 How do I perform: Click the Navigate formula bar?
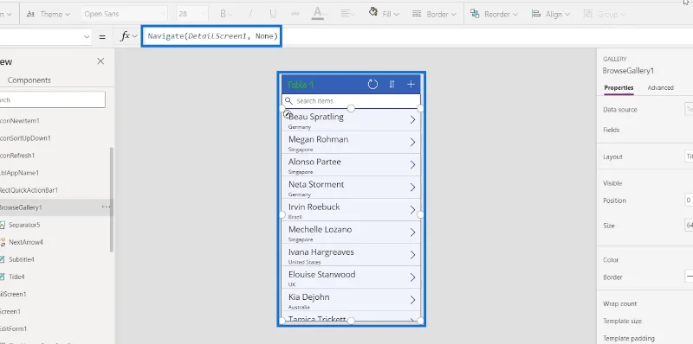click(x=211, y=36)
